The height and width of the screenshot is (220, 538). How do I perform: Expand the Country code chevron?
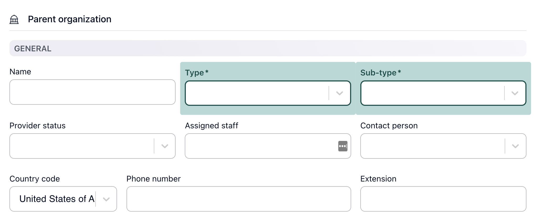click(106, 199)
